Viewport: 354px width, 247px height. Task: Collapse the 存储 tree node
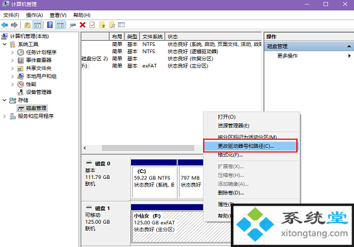click(x=5, y=100)
